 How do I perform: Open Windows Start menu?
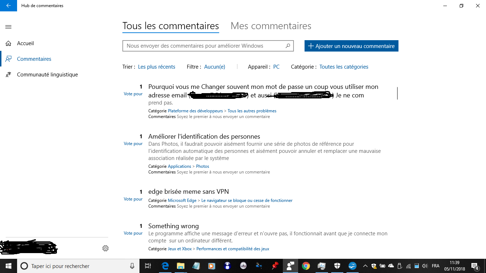click(x=9, y=266)
